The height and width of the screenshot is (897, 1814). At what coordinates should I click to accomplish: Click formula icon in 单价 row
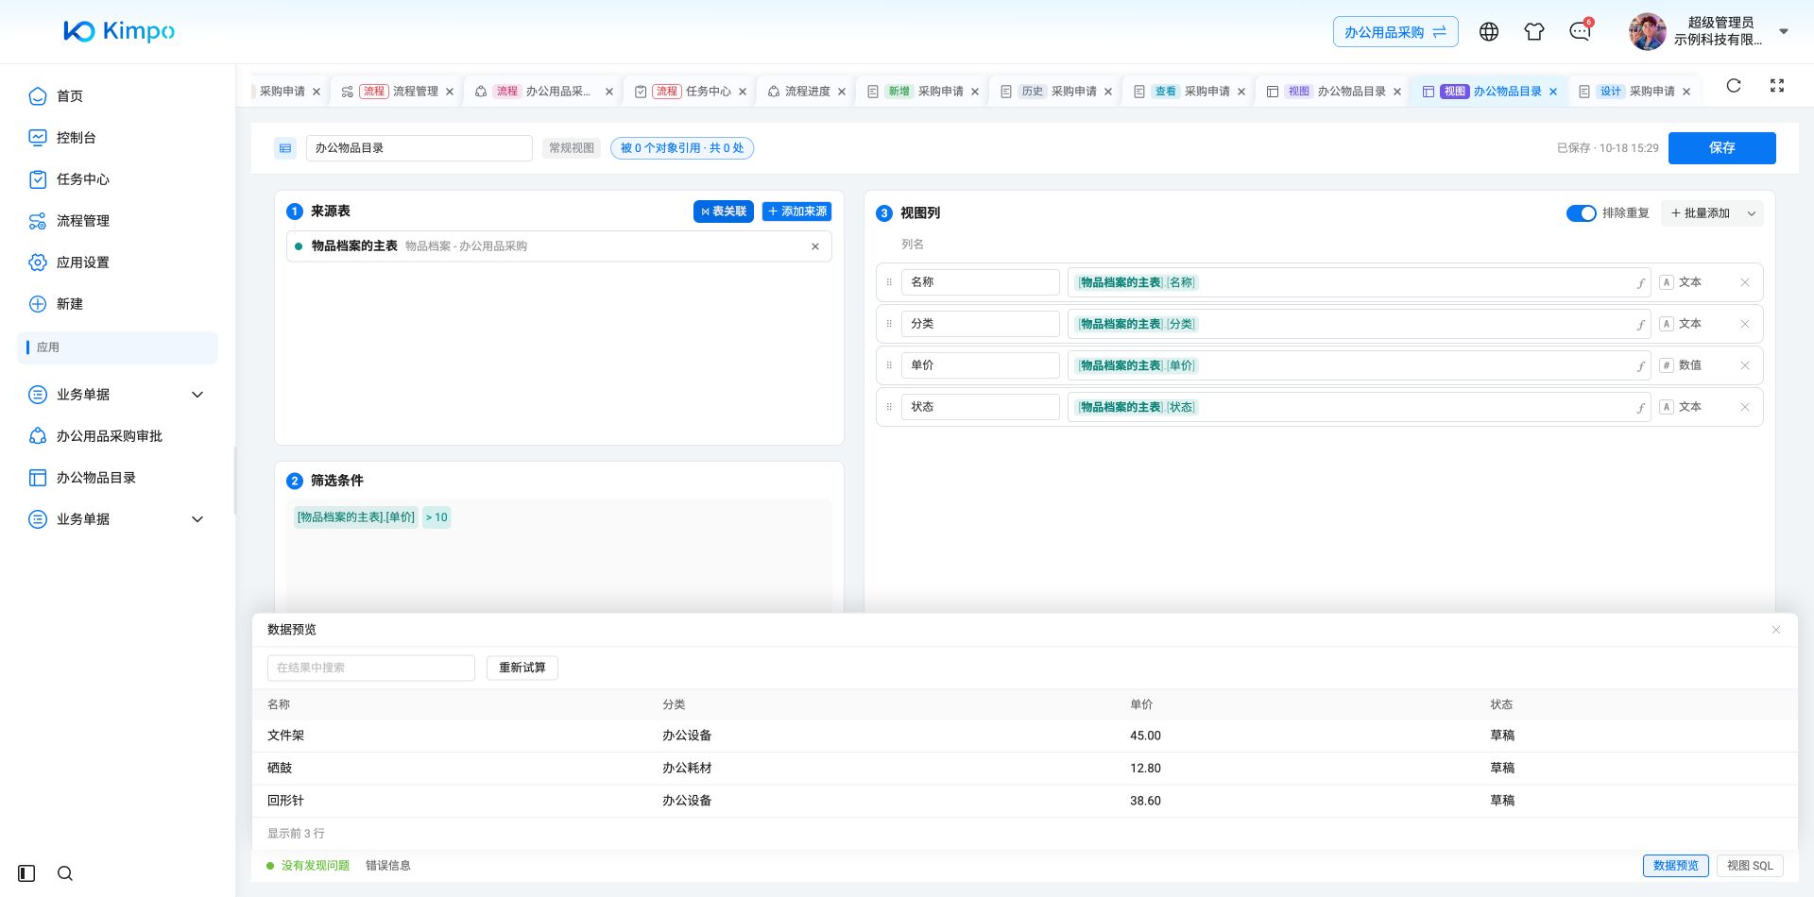[1641, 366]
